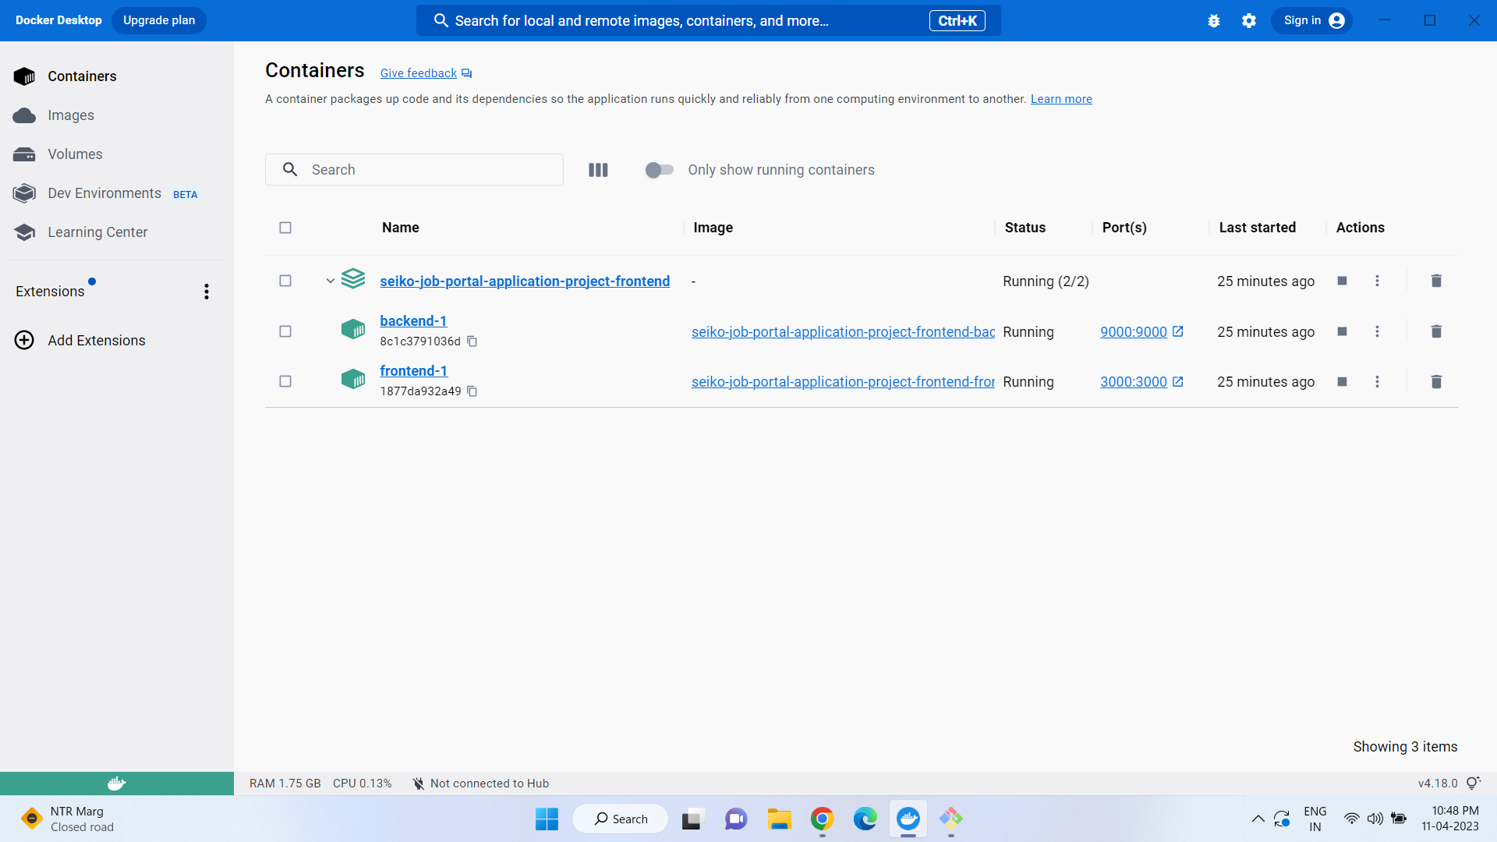
Task: Open the Add Extensions page
Action: (97, 340)
